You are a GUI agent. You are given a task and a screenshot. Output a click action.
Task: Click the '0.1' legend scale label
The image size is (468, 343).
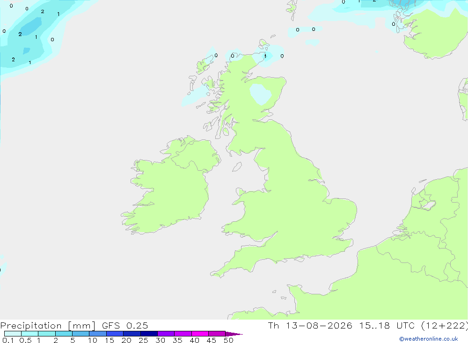click(x=8, y=340)
